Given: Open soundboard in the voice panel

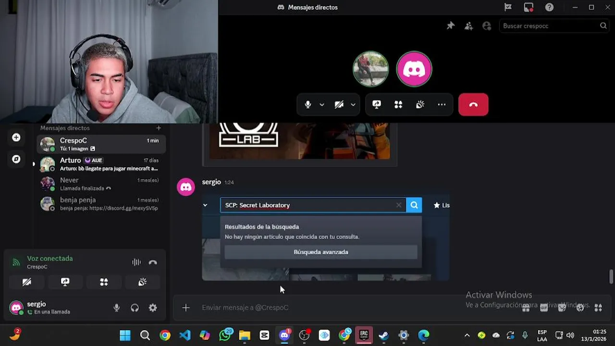Looking at the screenshot, I should tap(142, 282).
